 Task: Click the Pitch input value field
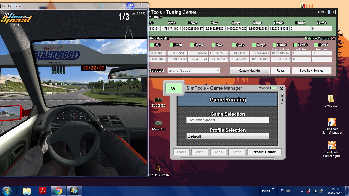pyautogui.click(x=171, y=29)
